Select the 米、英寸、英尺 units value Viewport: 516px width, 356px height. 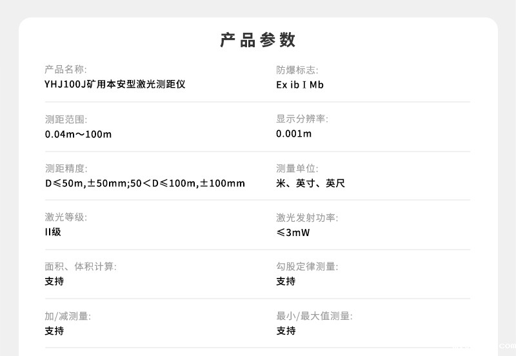pyautogui.click(x=310, y=183)
